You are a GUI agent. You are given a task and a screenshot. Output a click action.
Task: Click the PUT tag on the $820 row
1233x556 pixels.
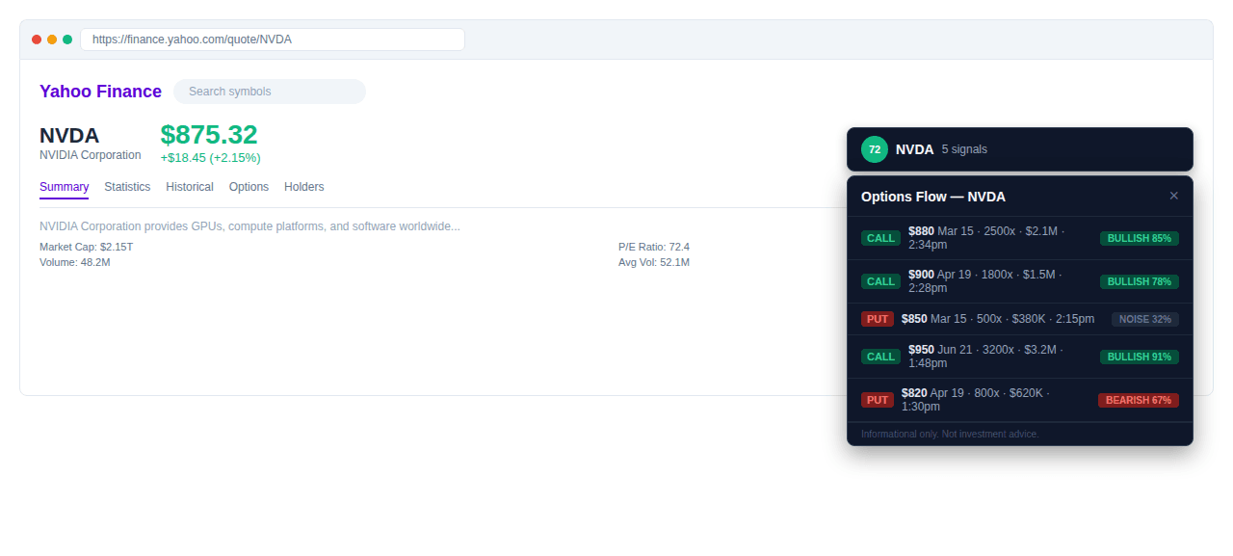[878, 400]
